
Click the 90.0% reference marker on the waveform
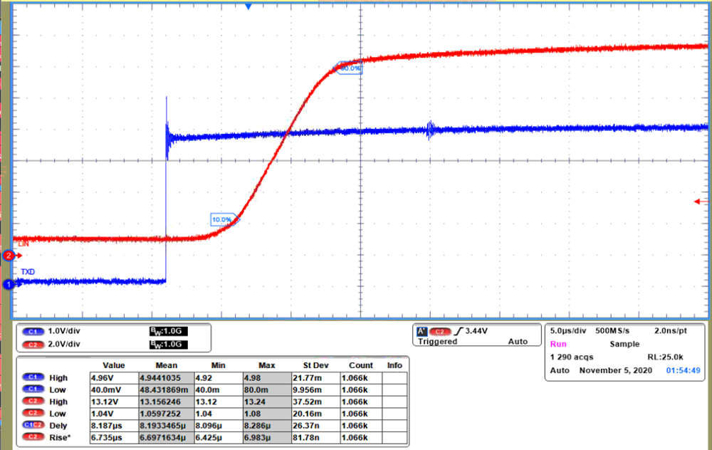tap(350, 67)
